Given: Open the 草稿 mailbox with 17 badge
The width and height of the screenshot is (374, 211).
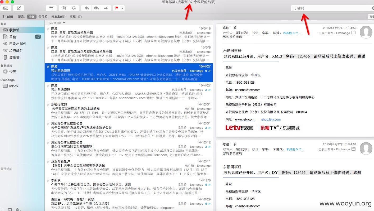Looking at the screenshot, I should pyautogui.click(x=22, y=37).
